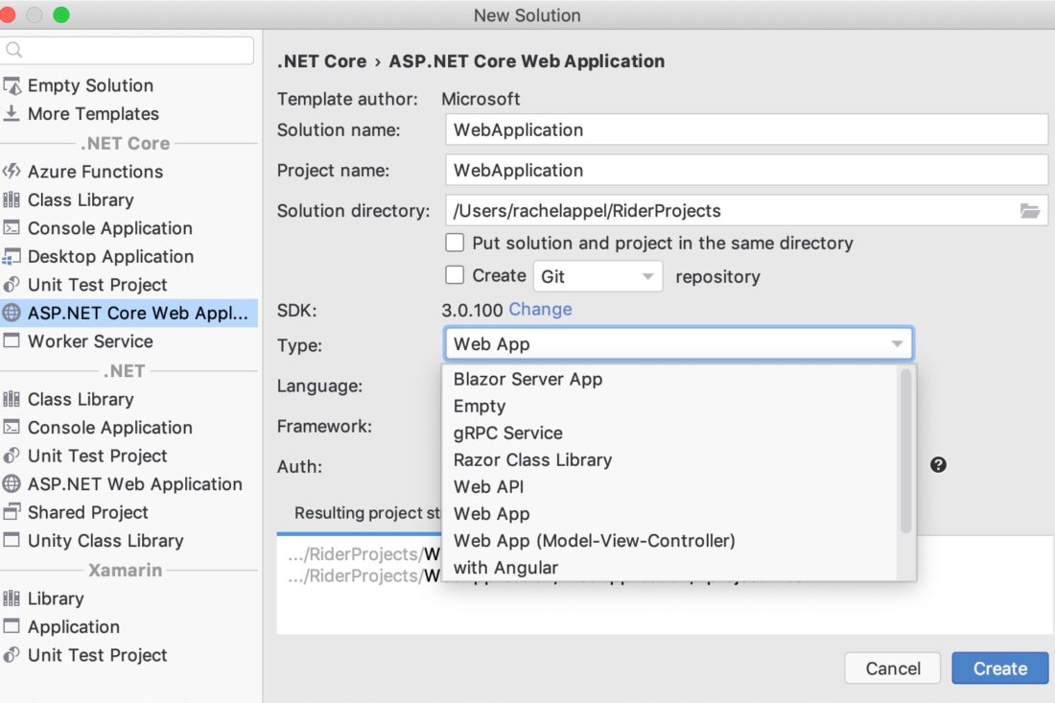
Task: Click the folder browse icon in Solution directory
Action: [1029, 211]
